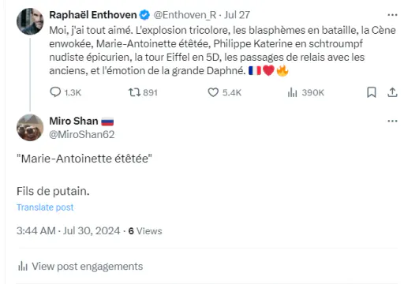404x284 pixels.
Task: Click the @Enthoven_R handle
Action: [185, 15]
